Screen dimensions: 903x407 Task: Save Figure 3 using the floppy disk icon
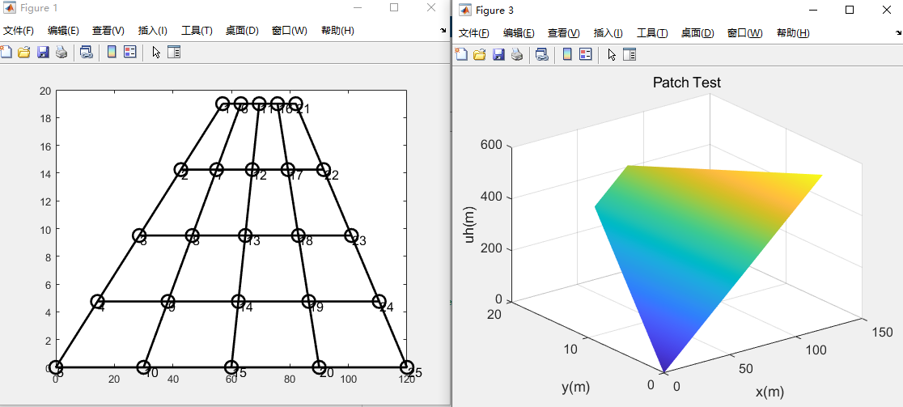pyautogui.click(x=498, y=55)
